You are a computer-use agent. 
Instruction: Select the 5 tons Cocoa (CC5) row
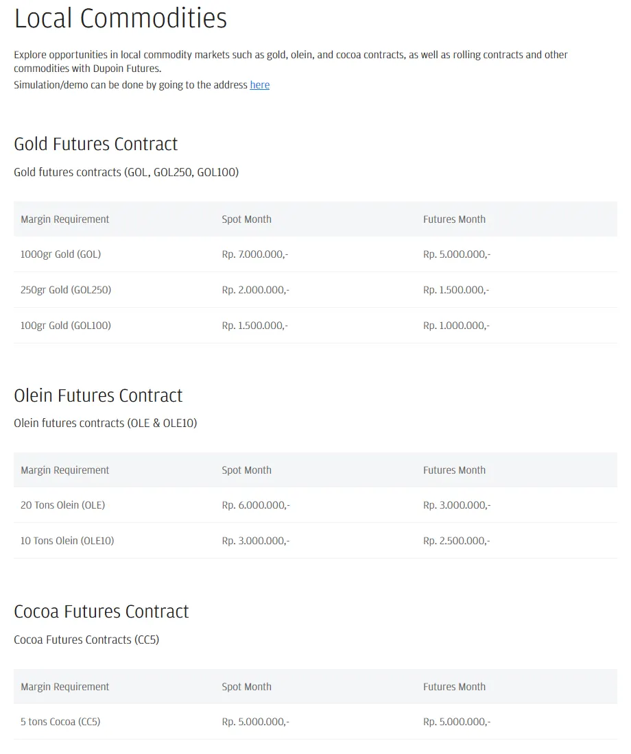tap(315, 722)
